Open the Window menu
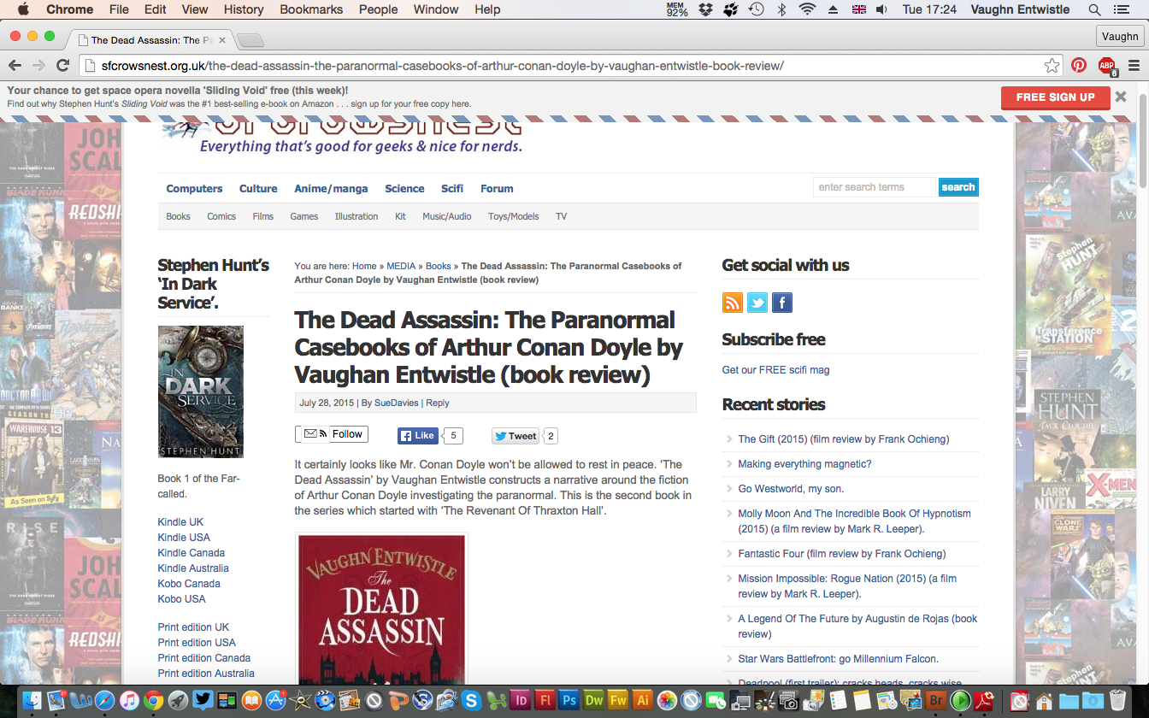 (436, 9)
